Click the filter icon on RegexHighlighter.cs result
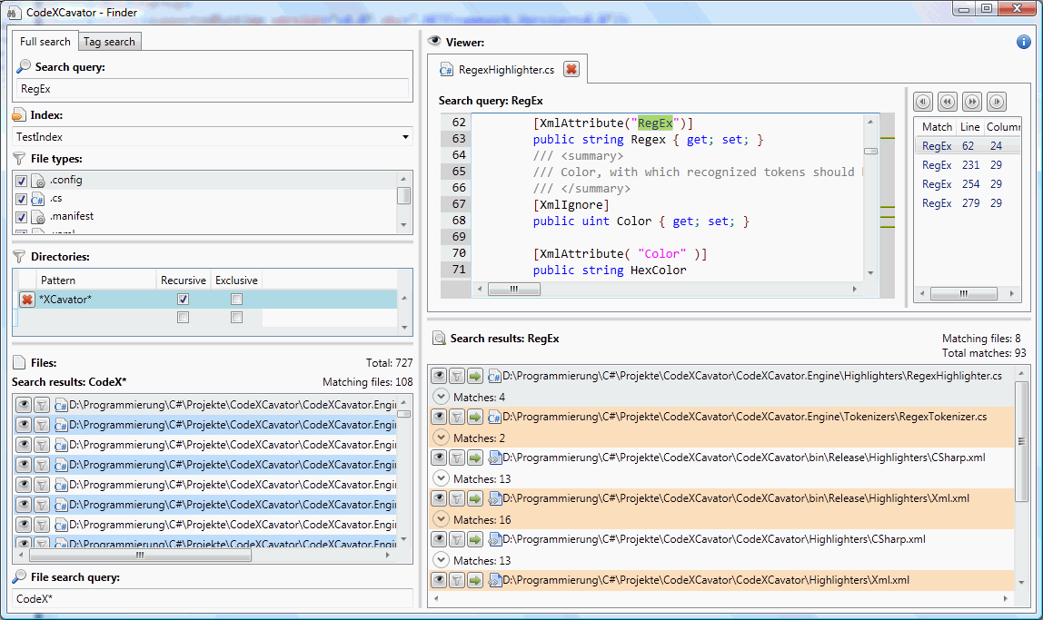 point(457,376)
